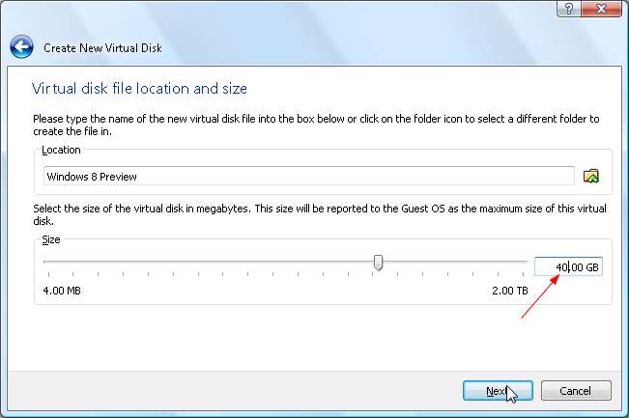Viewport: 629px width, 418px height.
Task: Click the slider track left of the handle
Action: point(193,262)
